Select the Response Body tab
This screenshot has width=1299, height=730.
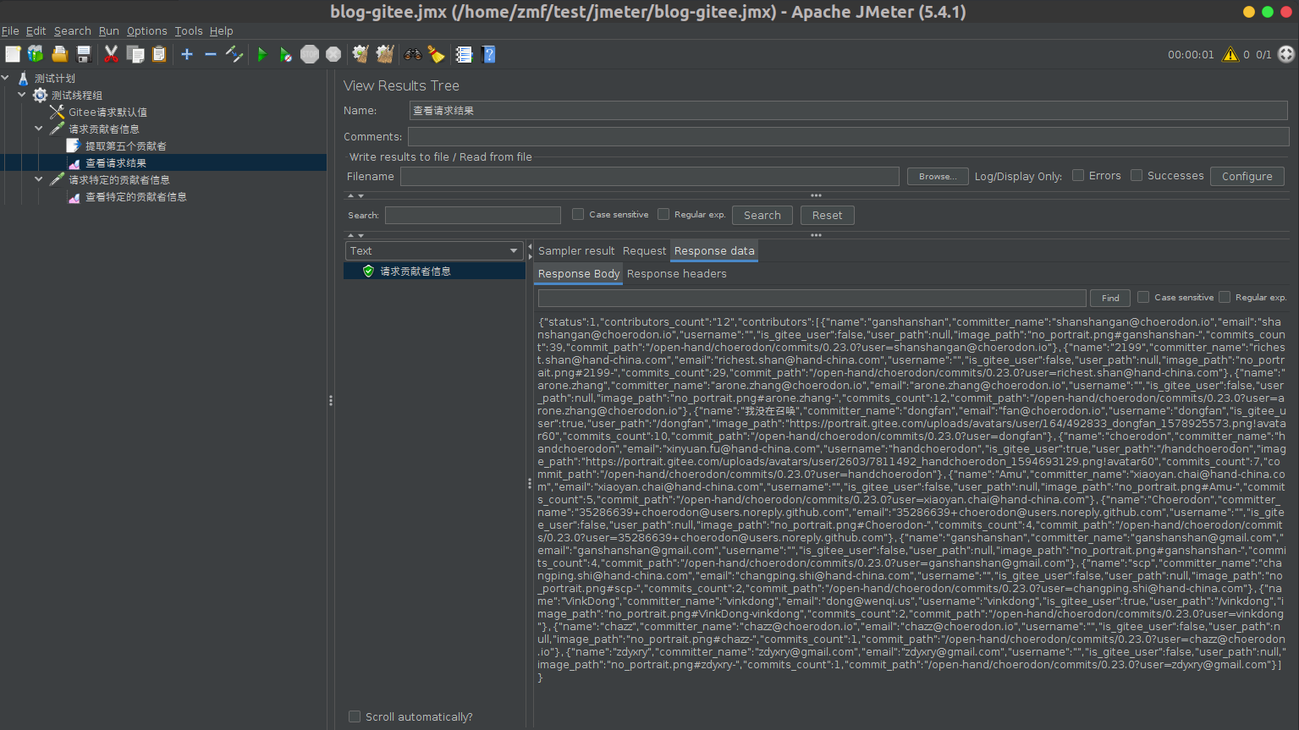[579, 273]
